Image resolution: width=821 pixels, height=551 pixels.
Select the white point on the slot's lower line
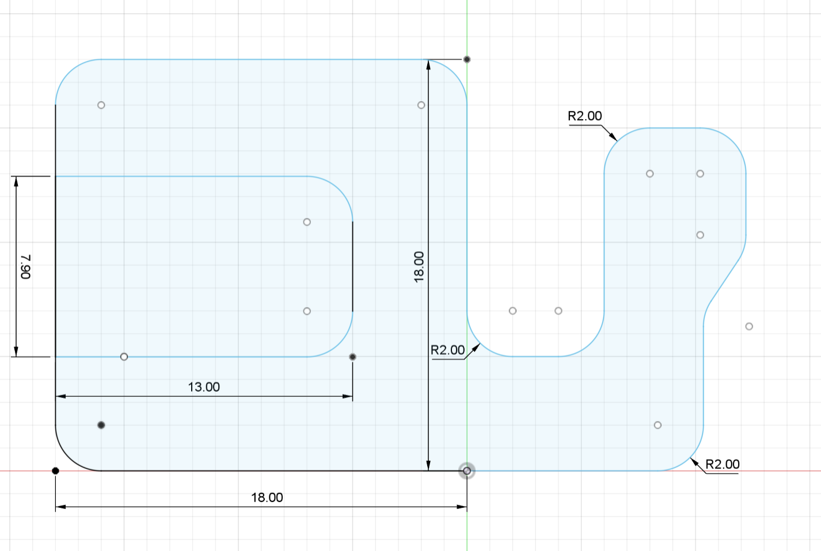pos(124,357)
